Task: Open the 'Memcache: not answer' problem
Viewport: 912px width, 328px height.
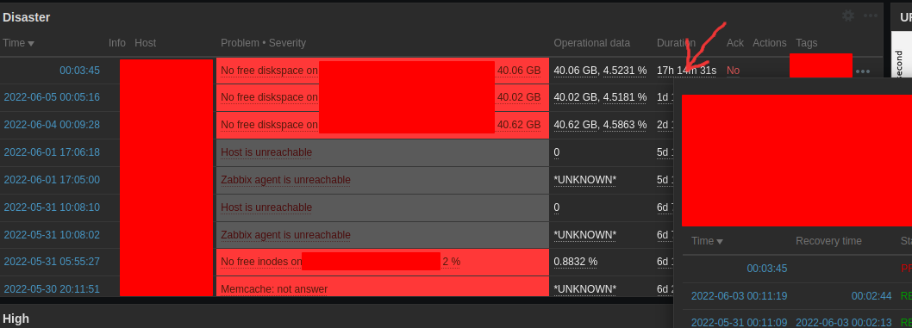Action: tap(274, 288)
